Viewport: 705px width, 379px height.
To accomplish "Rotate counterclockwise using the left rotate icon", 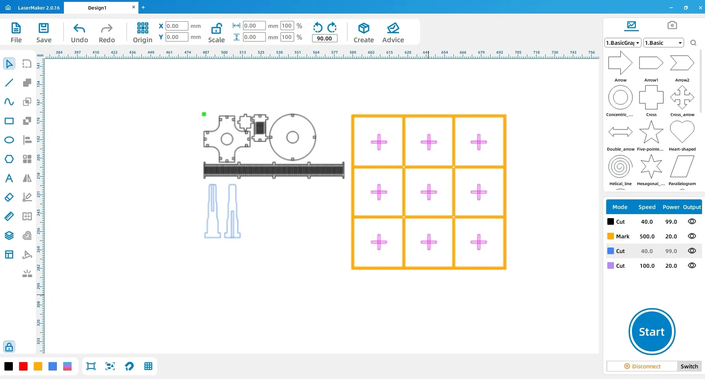I will point(318,28).
